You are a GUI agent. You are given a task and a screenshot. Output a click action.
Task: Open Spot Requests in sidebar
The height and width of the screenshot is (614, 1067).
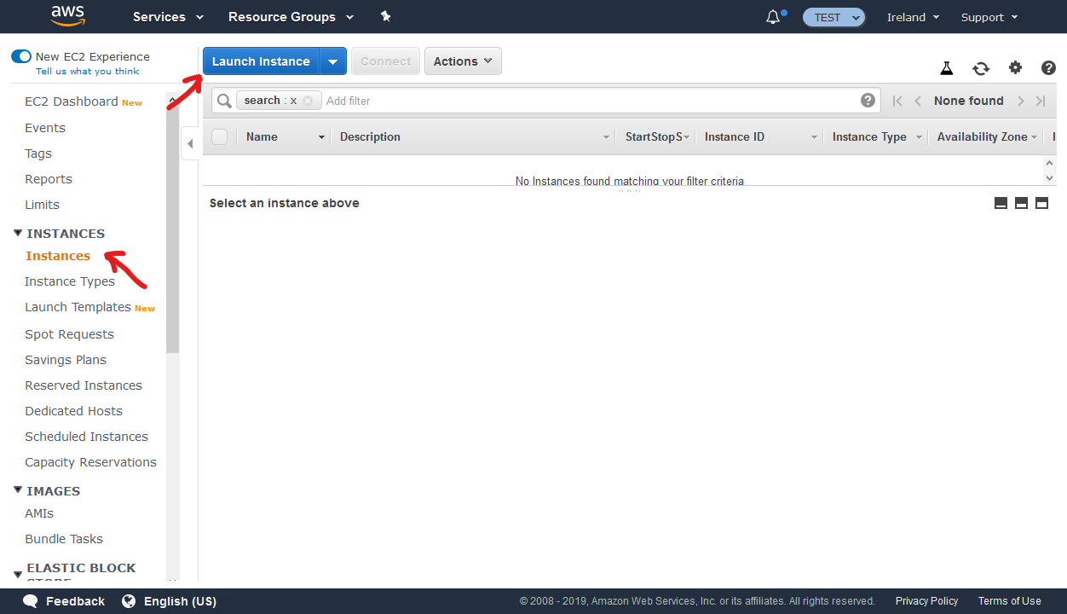point(69,334)
